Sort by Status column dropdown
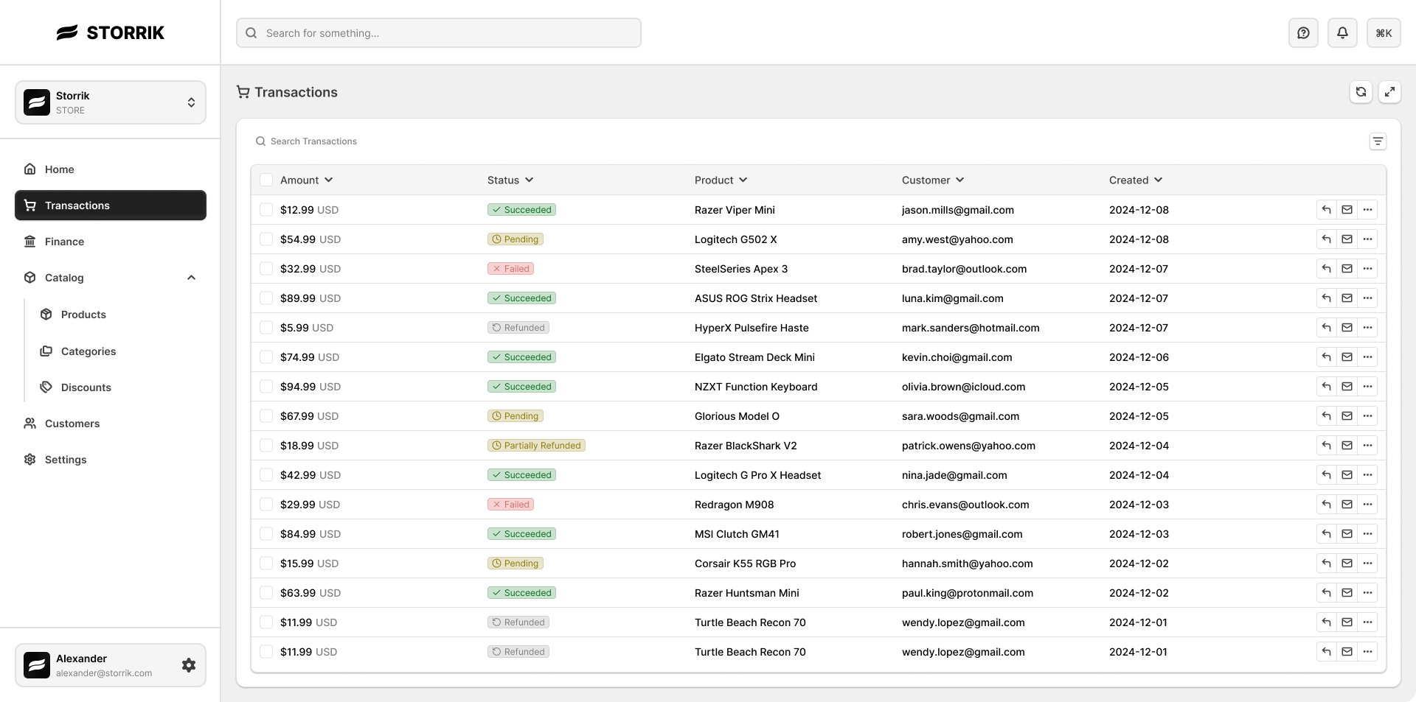The width and height of the screenshot is (1416, 702). [x=510, y=180]
